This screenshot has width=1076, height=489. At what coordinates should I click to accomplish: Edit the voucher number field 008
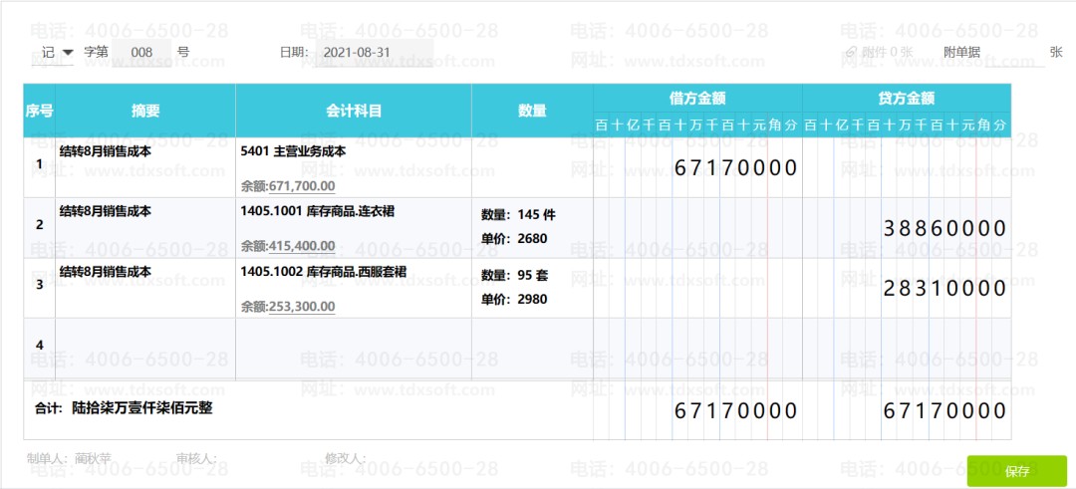[141, 52]
